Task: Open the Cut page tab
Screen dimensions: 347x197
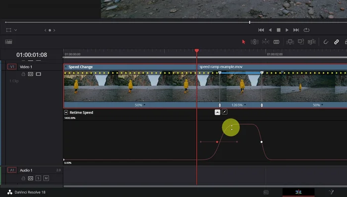Action: click(x=266, y=192)
